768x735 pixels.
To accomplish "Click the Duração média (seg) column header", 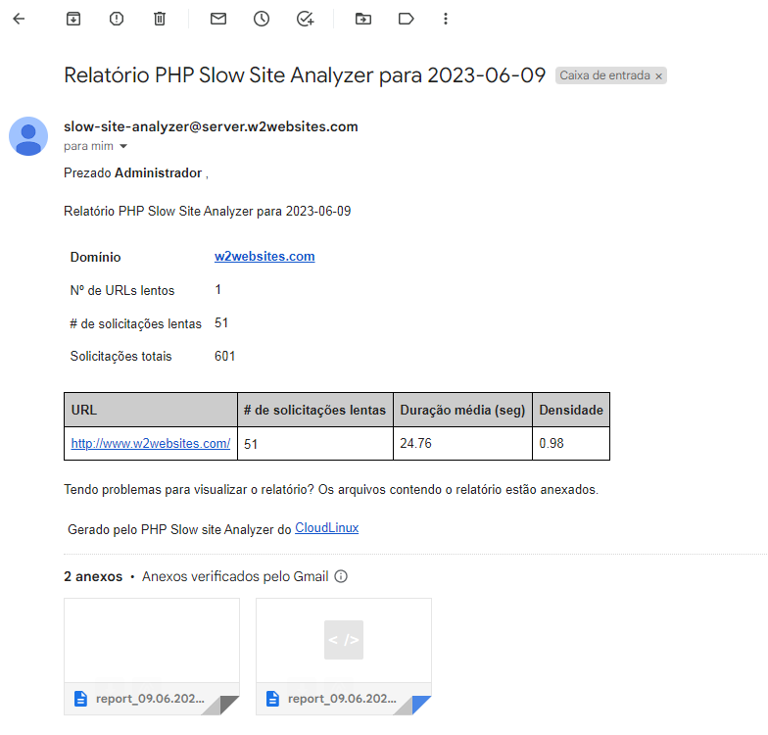I will pos(462,410).
